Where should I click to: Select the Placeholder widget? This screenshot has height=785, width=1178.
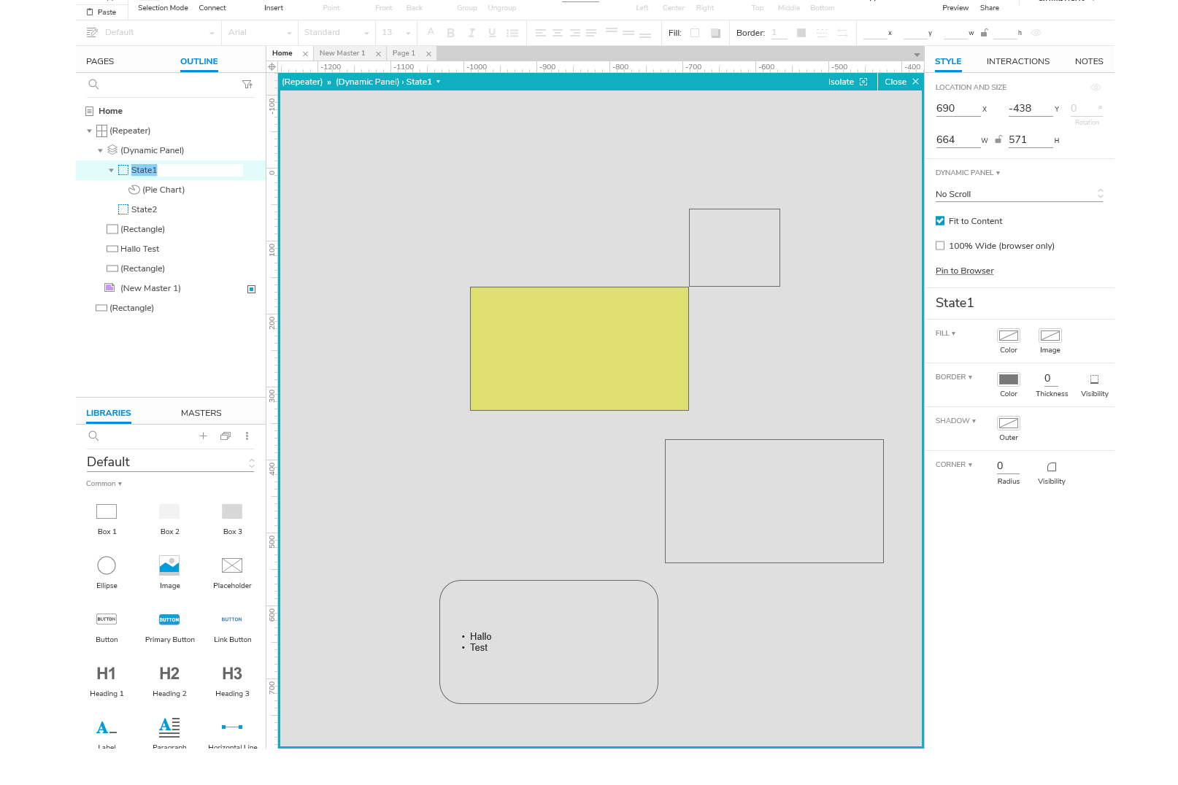(231, 565)
